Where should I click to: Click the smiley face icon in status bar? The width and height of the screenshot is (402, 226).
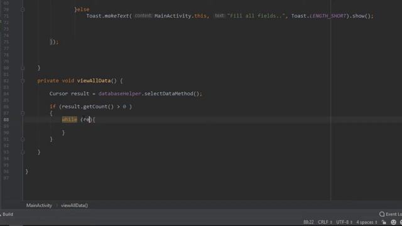394,222
